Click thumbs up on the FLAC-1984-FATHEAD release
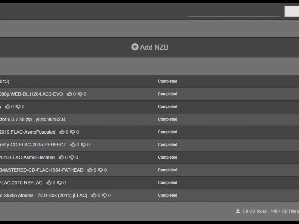This screenshot has width=299, height=224. [x=90, y=170]
